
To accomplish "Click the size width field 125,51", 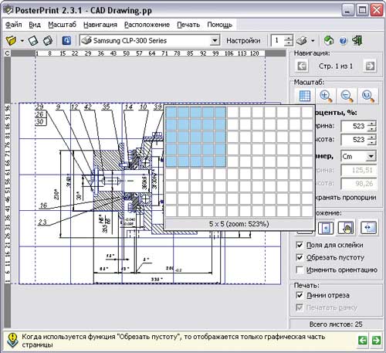I will [x=359, y=170].
